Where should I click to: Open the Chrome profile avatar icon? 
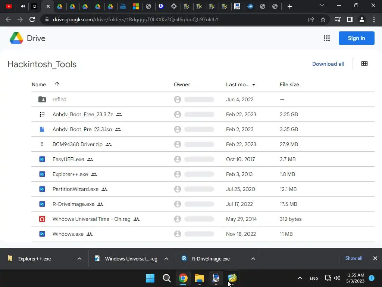coord(362,19)
